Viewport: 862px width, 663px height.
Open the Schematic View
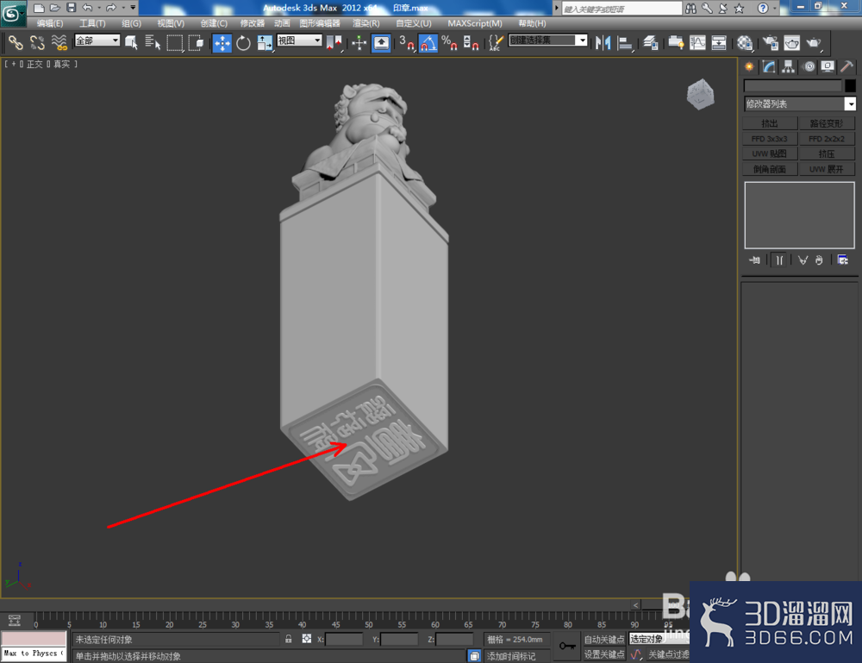[x=719, y=43]
